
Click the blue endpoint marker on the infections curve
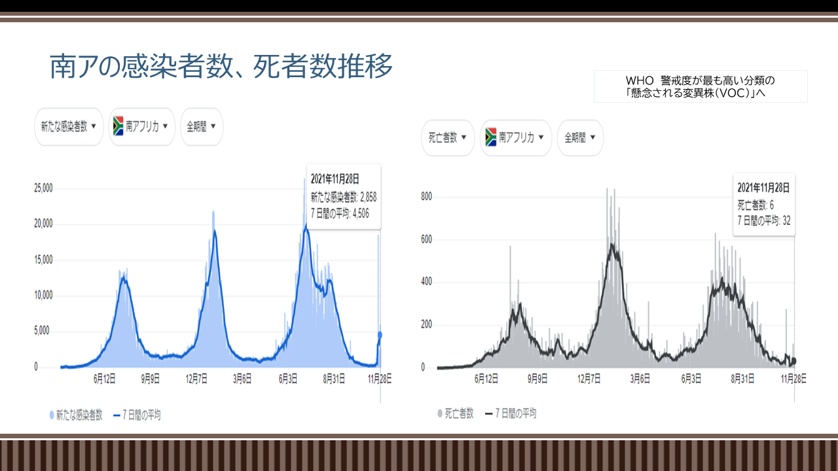(380, 335)
